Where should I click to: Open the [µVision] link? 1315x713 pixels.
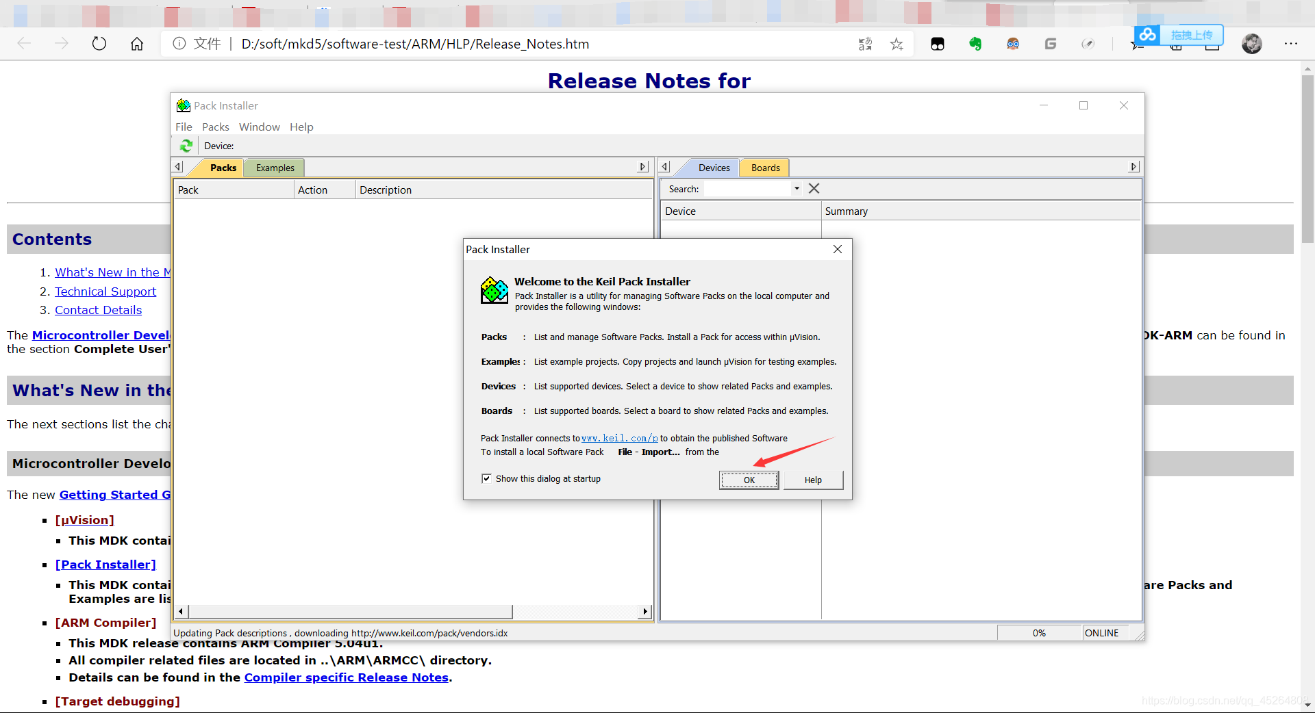pyautogui.click(x=84, y=520)
